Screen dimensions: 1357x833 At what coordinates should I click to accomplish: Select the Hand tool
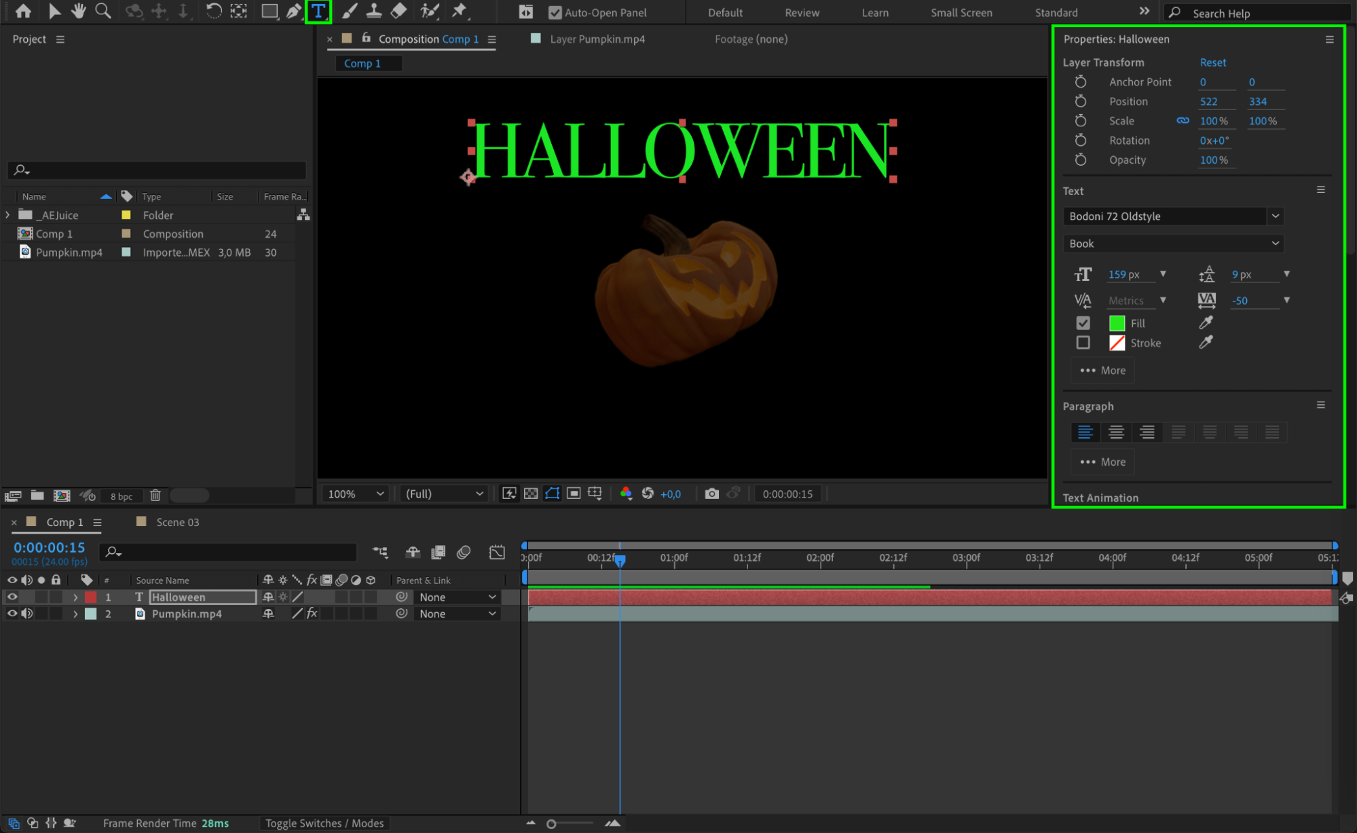click(x=79, y=12)
